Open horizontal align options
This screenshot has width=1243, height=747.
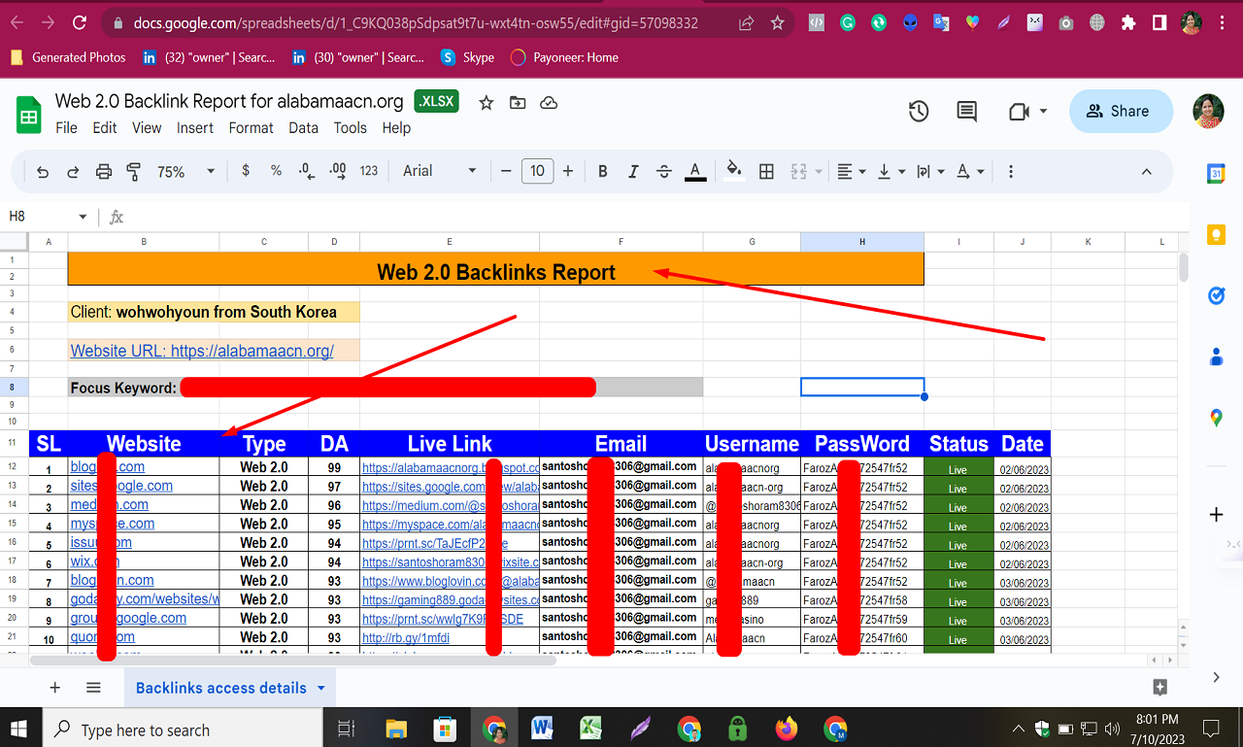pyautogui.click(x=852, y=171)
